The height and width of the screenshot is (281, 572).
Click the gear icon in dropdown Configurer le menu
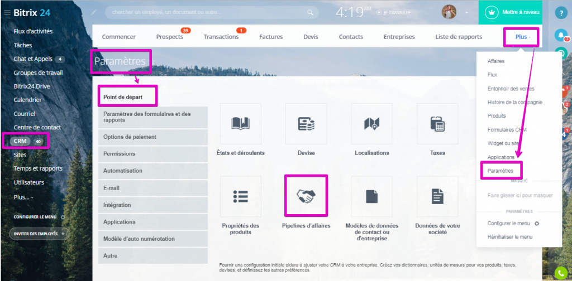click(537, 224)
